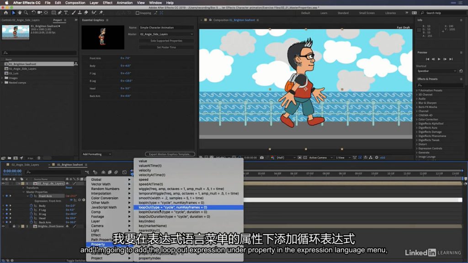Click the Set Poster Time button

pos(166,47)
